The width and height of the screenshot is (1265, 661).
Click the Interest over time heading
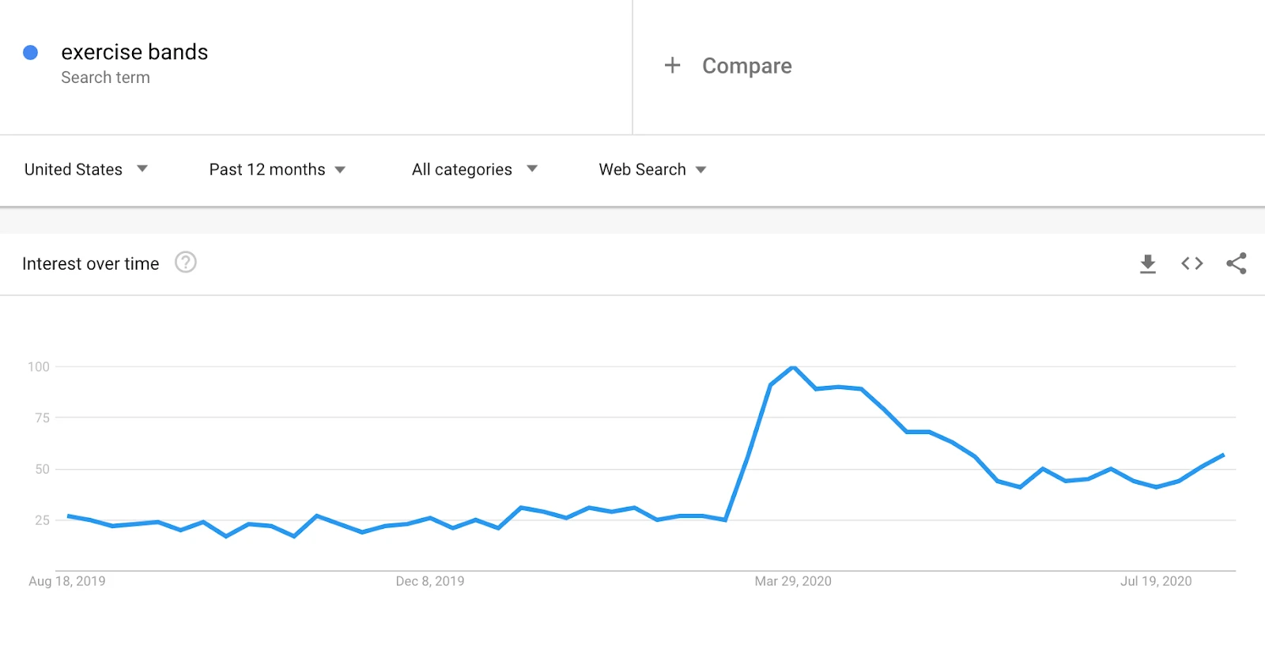pos(91,264)
